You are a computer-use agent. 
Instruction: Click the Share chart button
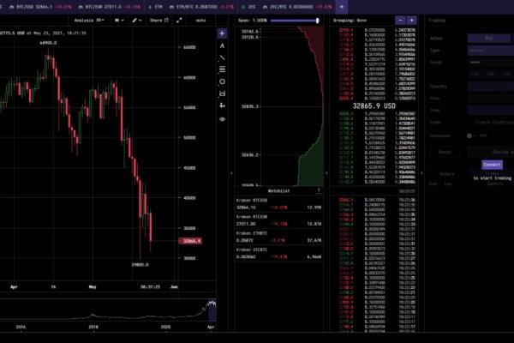point(157,19)
